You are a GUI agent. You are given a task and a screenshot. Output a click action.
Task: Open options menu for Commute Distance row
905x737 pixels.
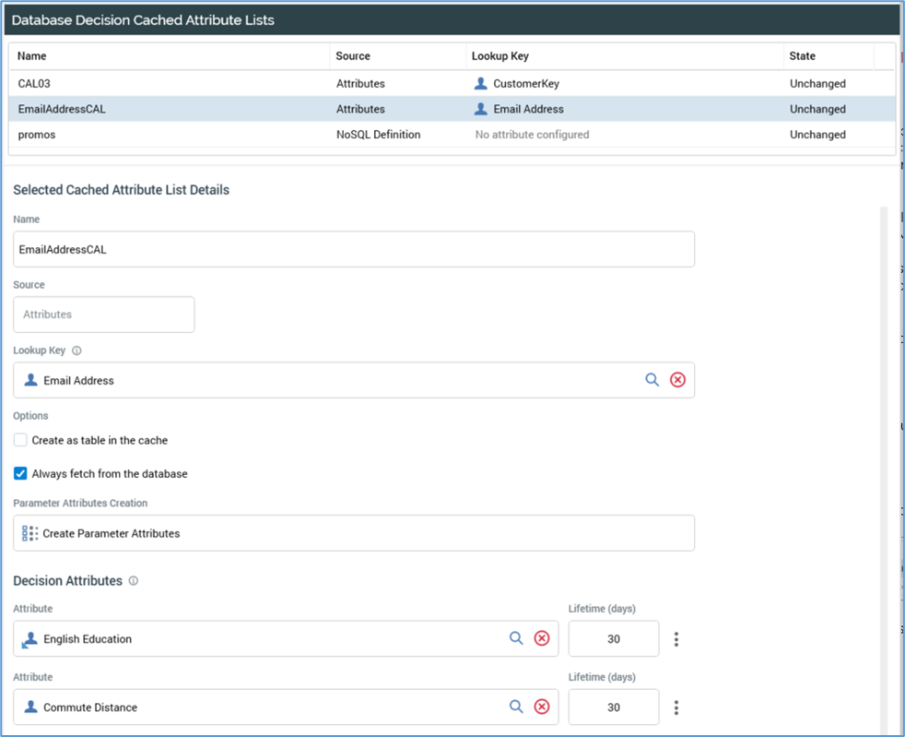tap(676, 707)
